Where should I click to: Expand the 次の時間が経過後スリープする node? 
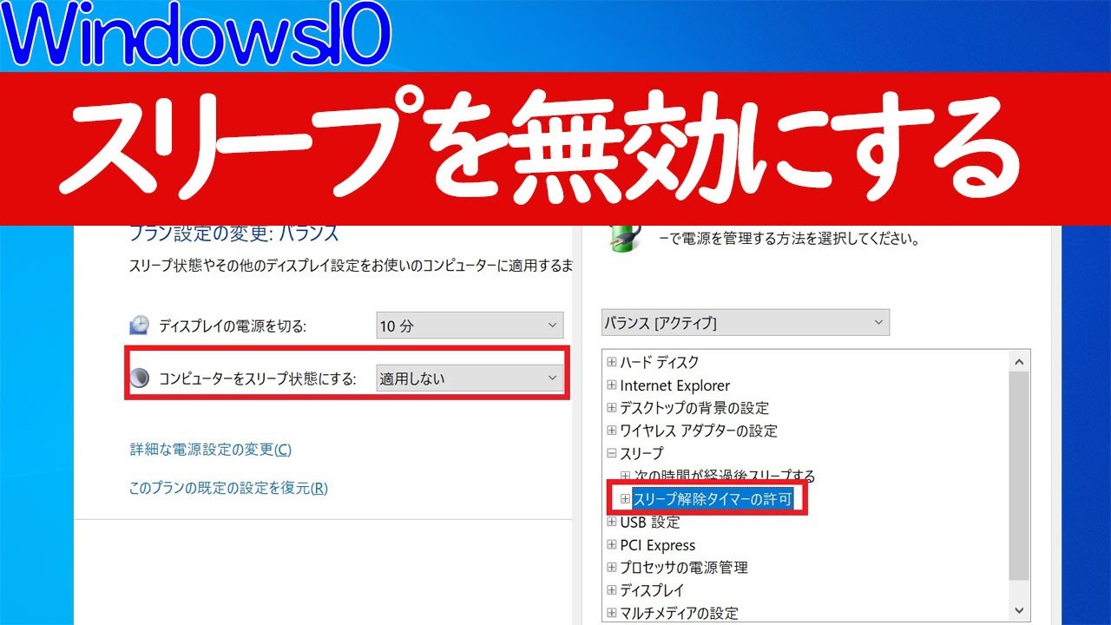pos(625,476)
